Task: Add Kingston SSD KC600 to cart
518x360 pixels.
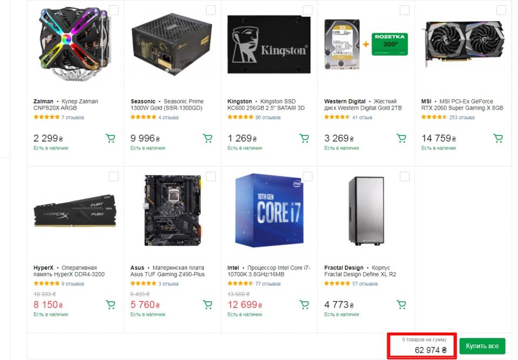Action: [x=304, y=139]
